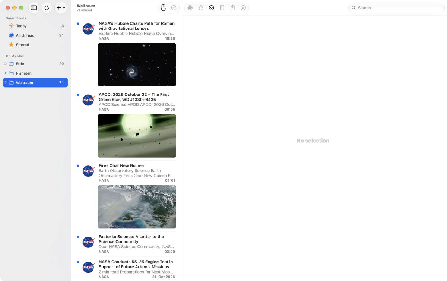Select the All Unread smart feed
Viewport: 447px width, 281px height.
coord(35,35)
